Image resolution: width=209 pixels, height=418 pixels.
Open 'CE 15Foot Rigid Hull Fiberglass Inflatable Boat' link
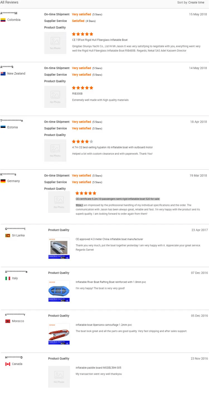pyautogui.click(x=100, y=40)
